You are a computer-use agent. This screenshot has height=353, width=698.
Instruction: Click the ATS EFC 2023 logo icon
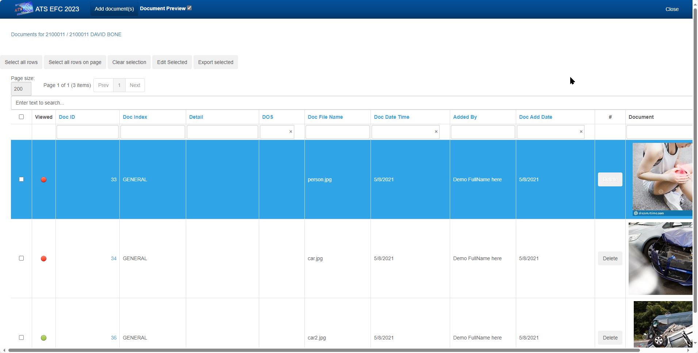pyautogui.click(x=24, y=8)
